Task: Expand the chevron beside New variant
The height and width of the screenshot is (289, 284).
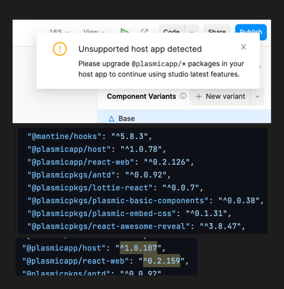Action: 257,96
